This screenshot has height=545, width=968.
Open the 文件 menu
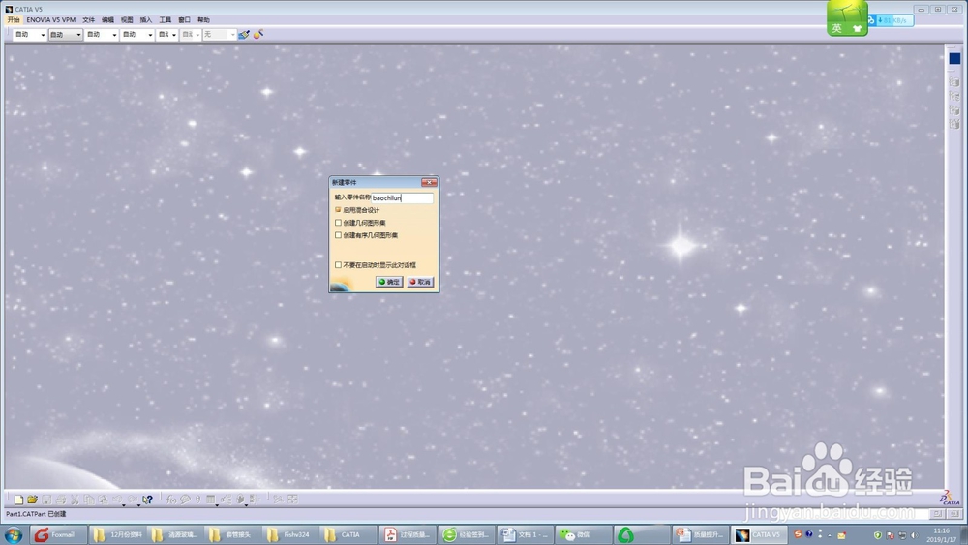(89, 19)
